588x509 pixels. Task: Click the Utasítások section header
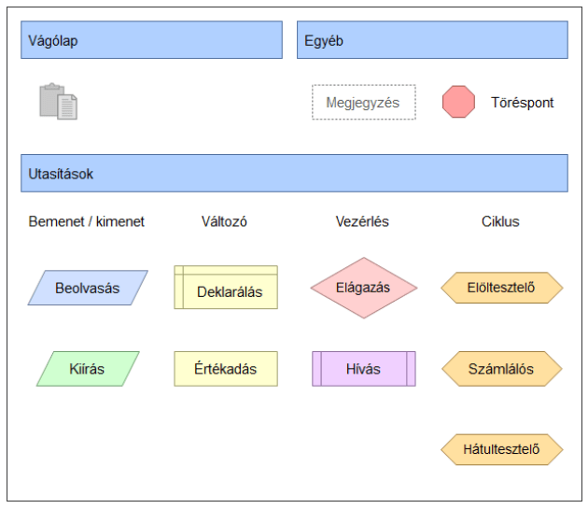294,174
